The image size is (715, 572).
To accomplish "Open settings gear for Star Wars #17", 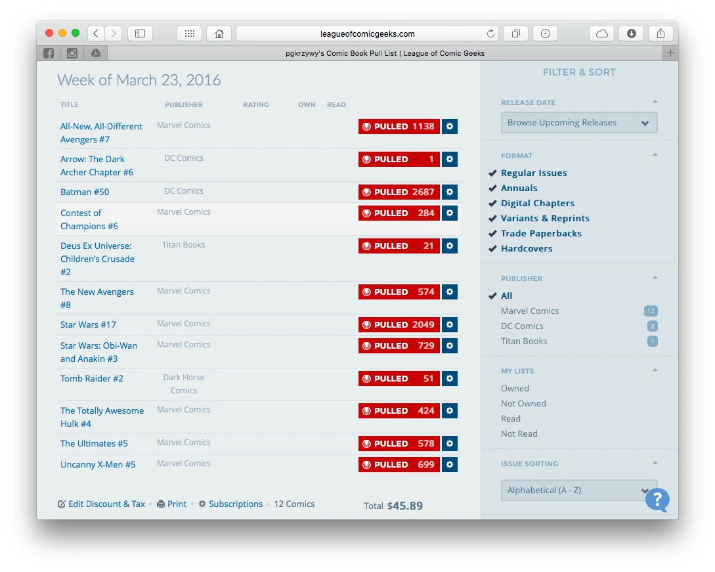I will pos(450,325).
